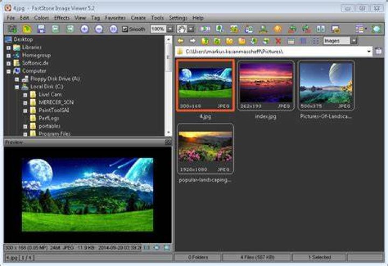Switch to small-icons list view icon
This screenshot has width=388, height=266.
click(x=315, y=41)
